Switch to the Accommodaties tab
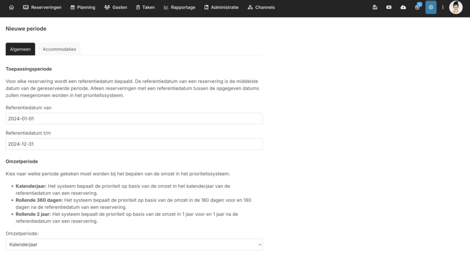Viewport: 470px width, 254px height. click(59, 49)
